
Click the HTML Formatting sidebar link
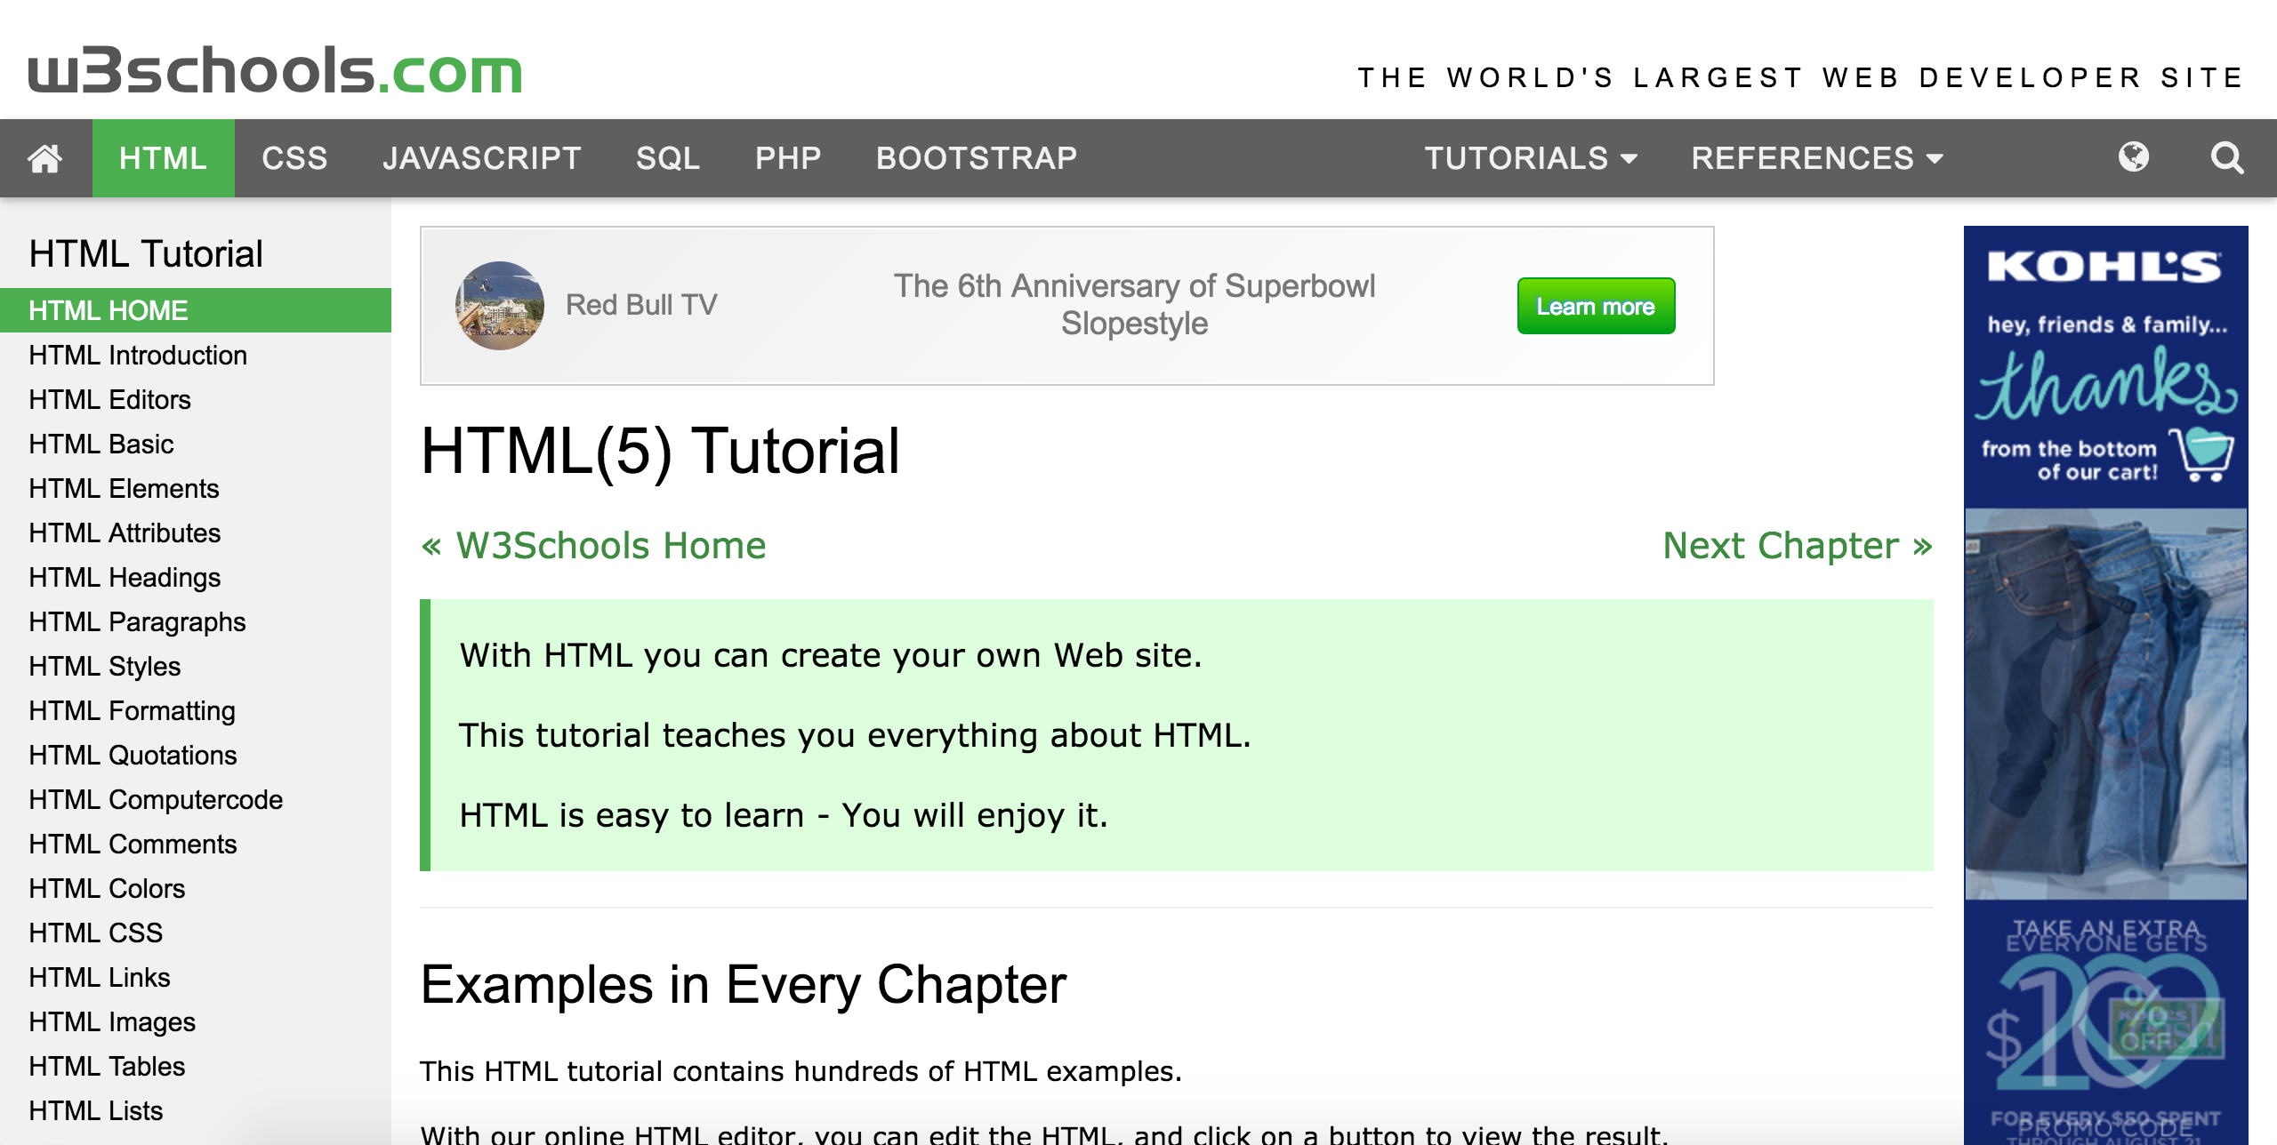[133, 709]
